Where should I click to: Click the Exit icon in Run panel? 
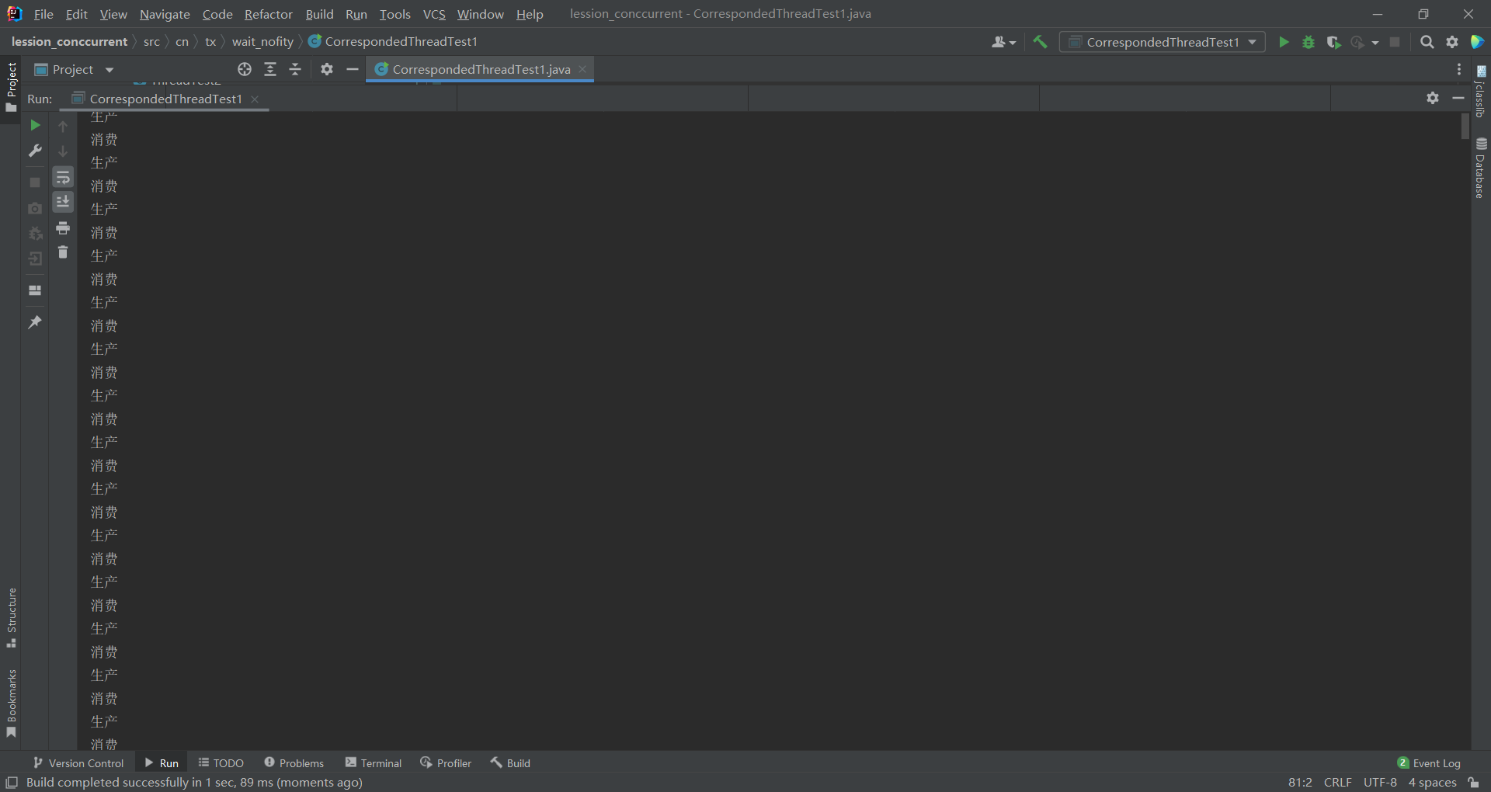point(35,259)
